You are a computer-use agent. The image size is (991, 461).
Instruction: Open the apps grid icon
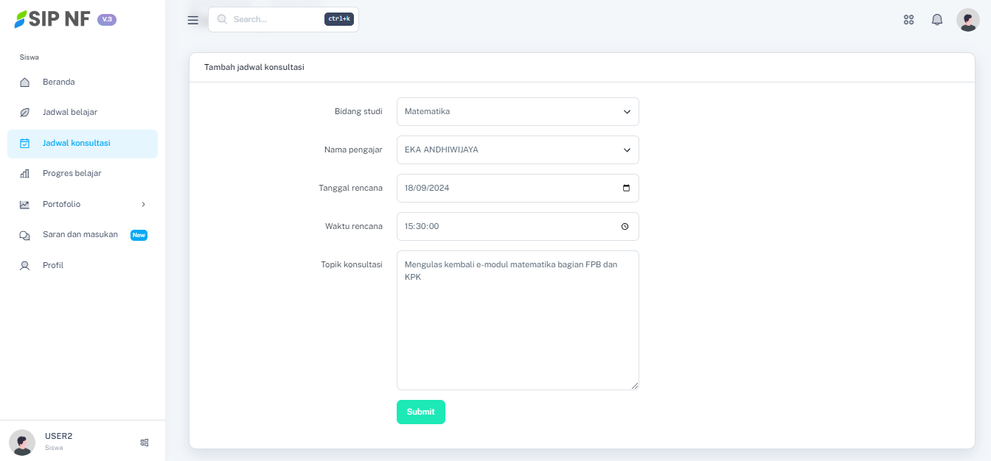908,20
